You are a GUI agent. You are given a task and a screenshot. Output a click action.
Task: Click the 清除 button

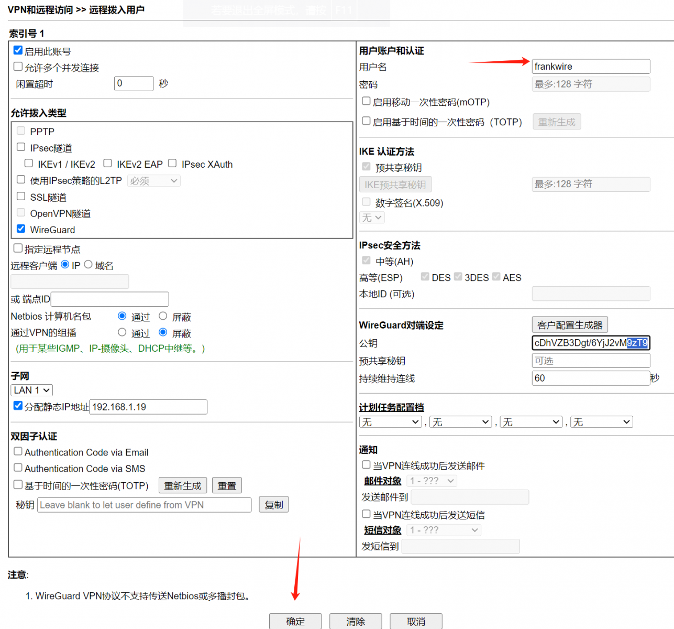click(356, 621)
